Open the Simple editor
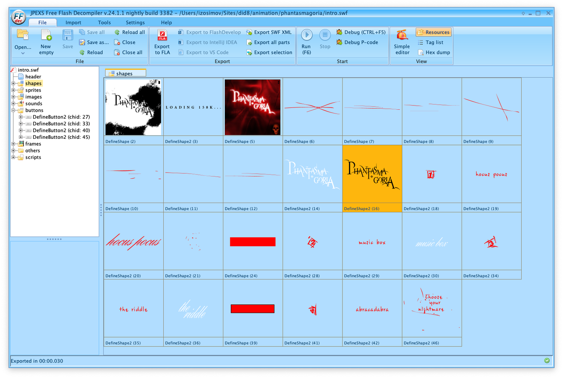Image resolution: width=563 pixels, height=378 pixels. tap(402, 42)
